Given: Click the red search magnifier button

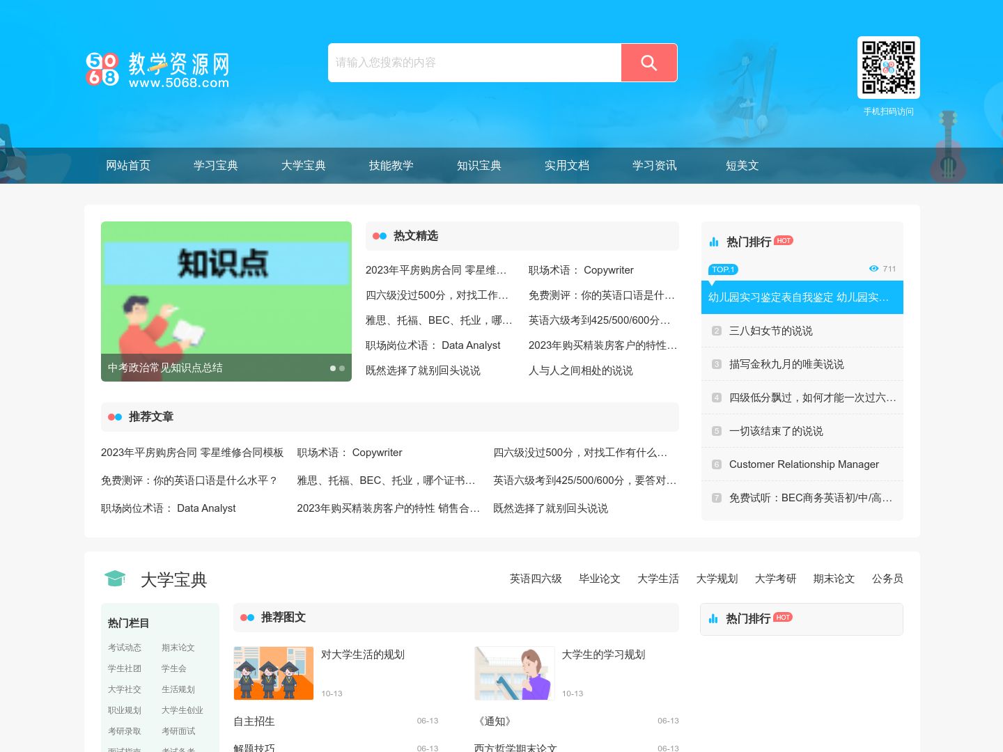Looking at the screenshot, I should coord(648,63).
